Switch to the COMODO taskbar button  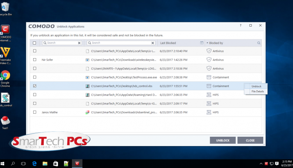(77, 164)
